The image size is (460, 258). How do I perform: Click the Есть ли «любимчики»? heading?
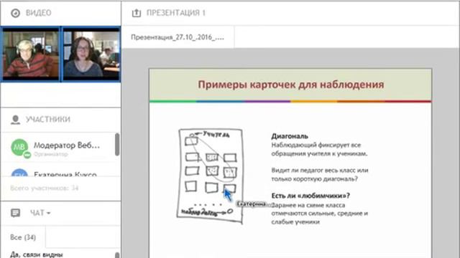pyautogui.click(x=310, y=196)
